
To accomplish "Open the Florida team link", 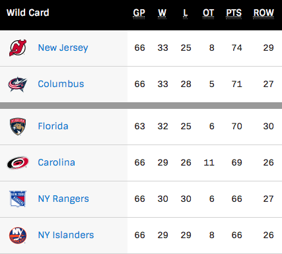I will [x=53, y=126].
